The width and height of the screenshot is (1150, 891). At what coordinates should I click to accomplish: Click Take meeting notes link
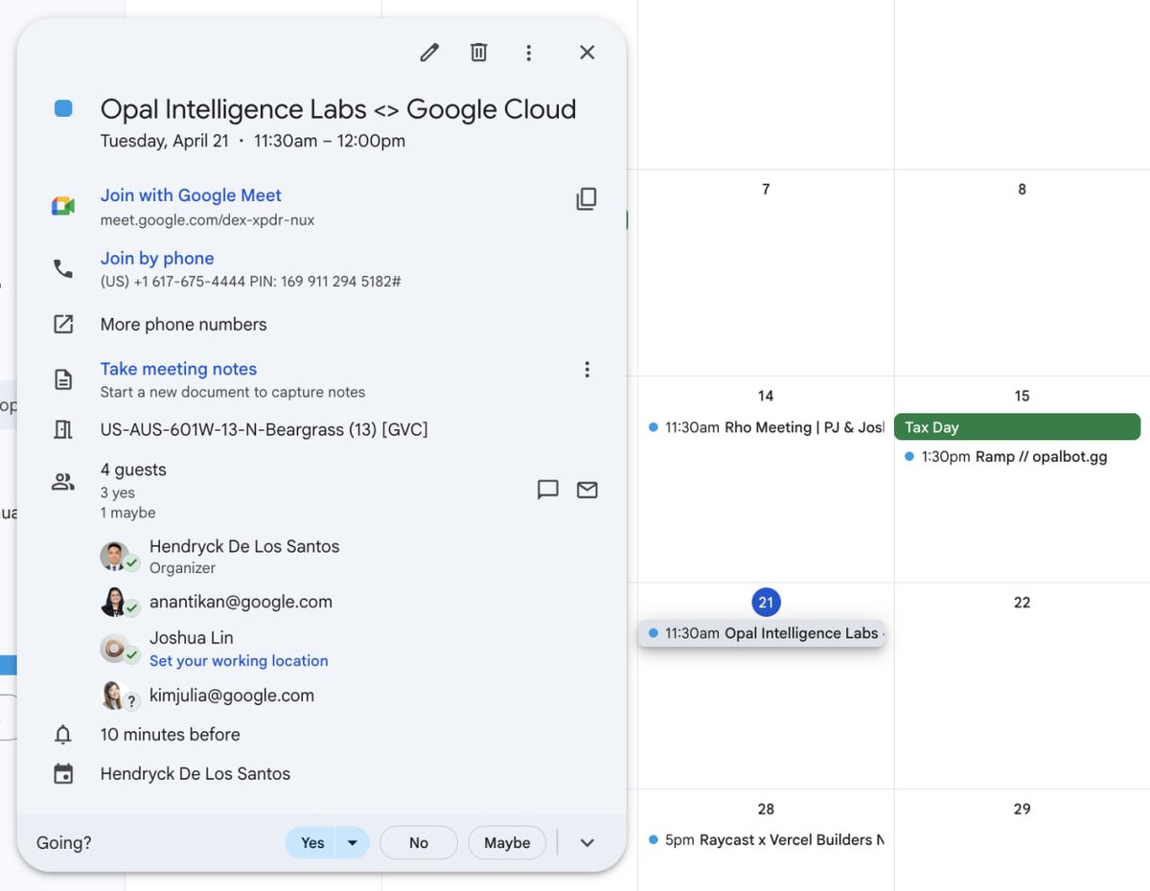(178, 369)
